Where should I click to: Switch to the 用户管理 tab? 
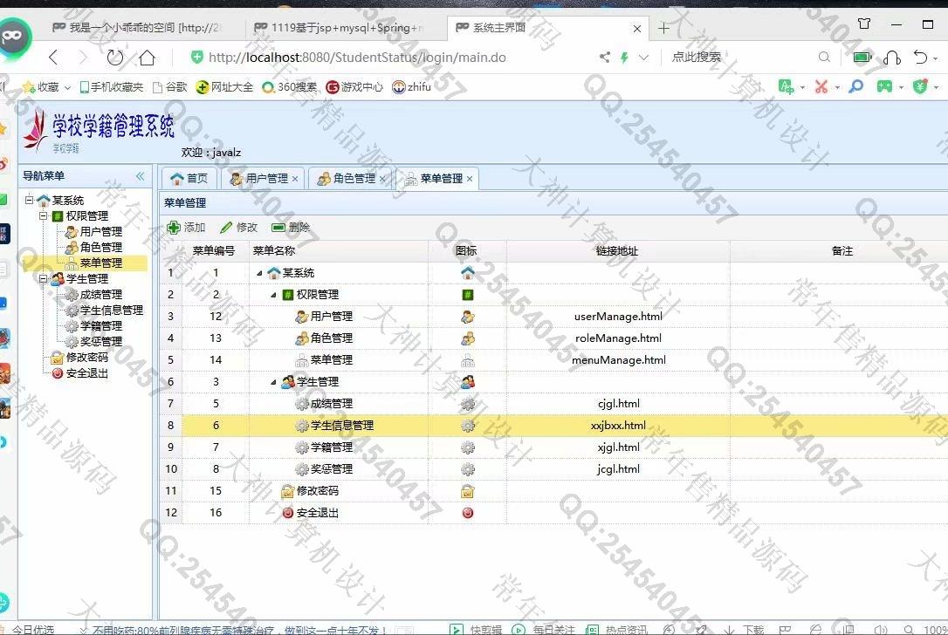click(259, 179)
